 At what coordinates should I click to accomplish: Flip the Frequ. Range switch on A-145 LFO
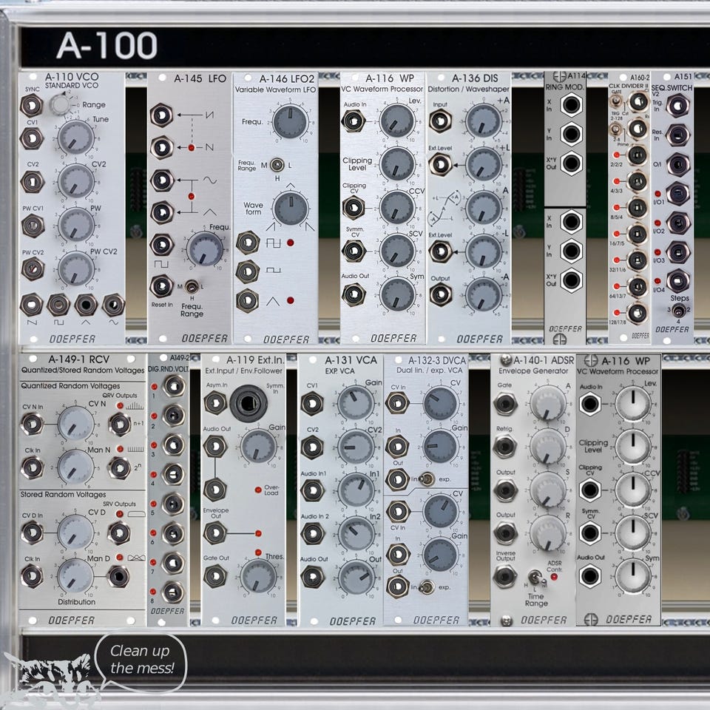tap(192, 287)
